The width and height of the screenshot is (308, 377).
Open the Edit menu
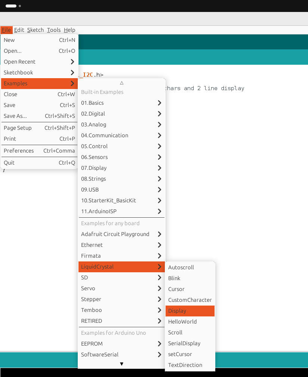pos(19,30)
